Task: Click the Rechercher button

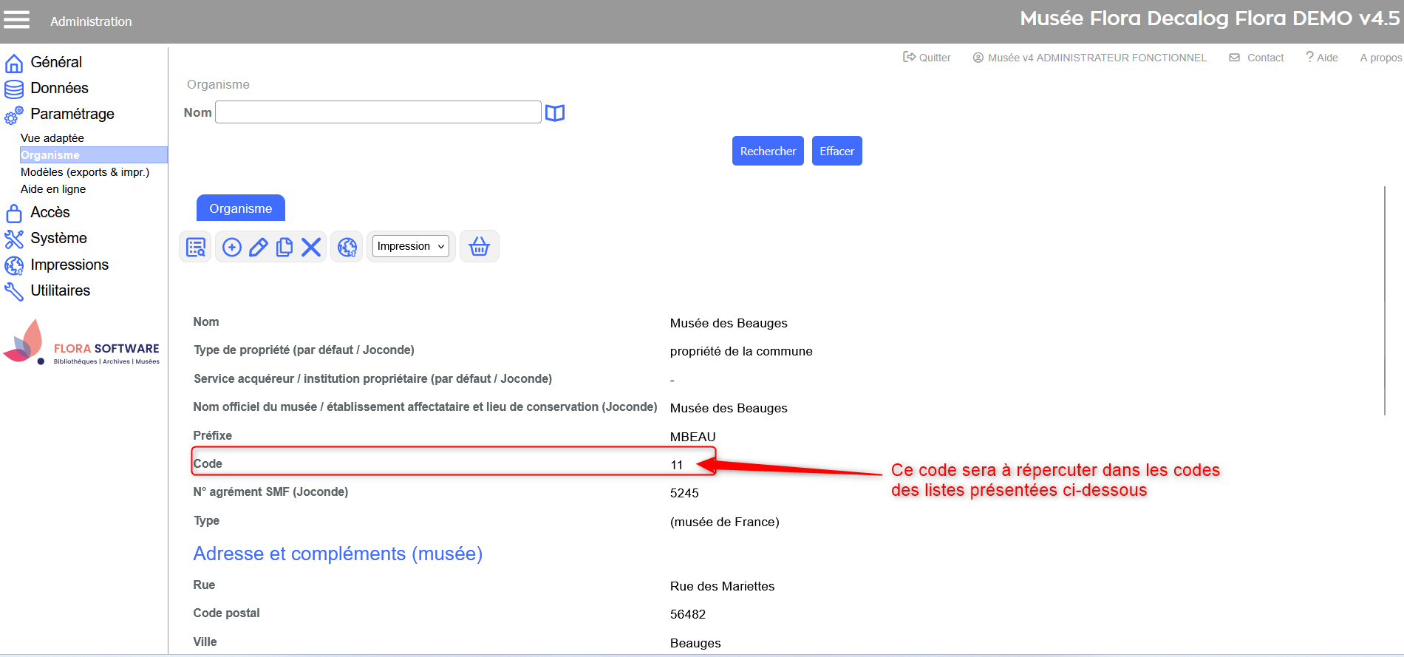Action: 768,152
